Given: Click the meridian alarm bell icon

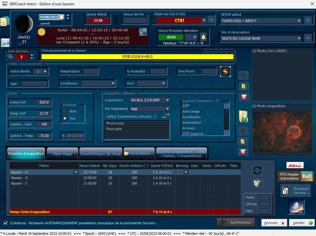Looking at the screenshot, I should (x=203, y=37).
